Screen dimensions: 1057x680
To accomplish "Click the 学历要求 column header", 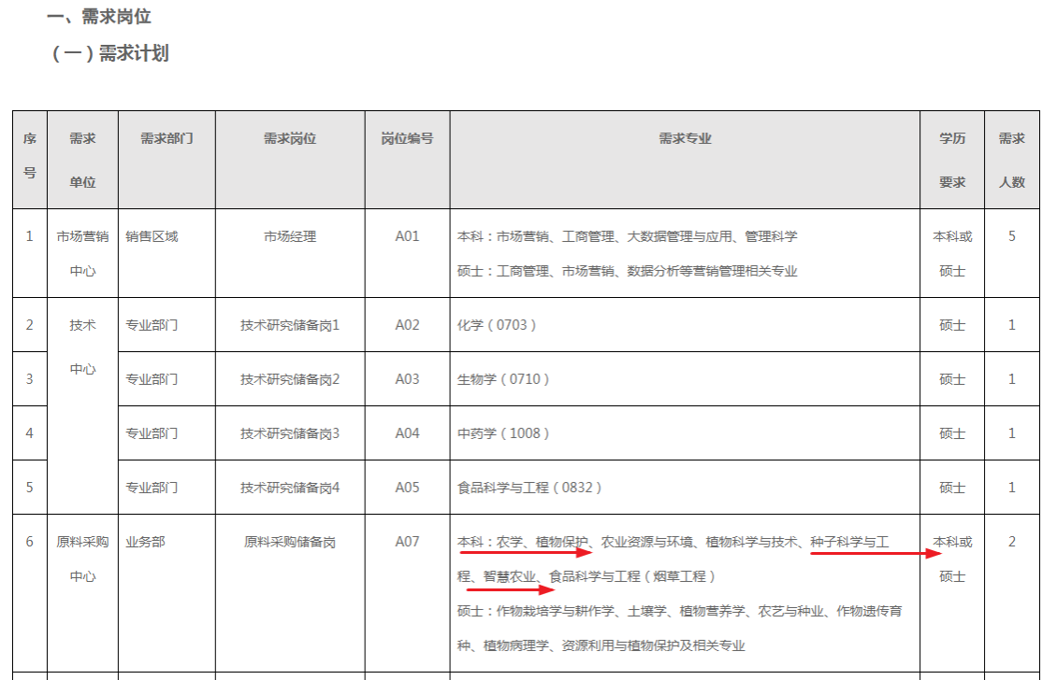I will click(x=952, y=160).
